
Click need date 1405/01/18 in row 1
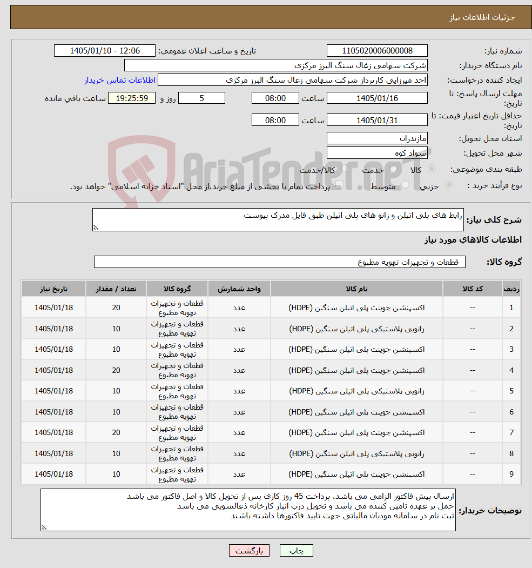click(53, 308)
